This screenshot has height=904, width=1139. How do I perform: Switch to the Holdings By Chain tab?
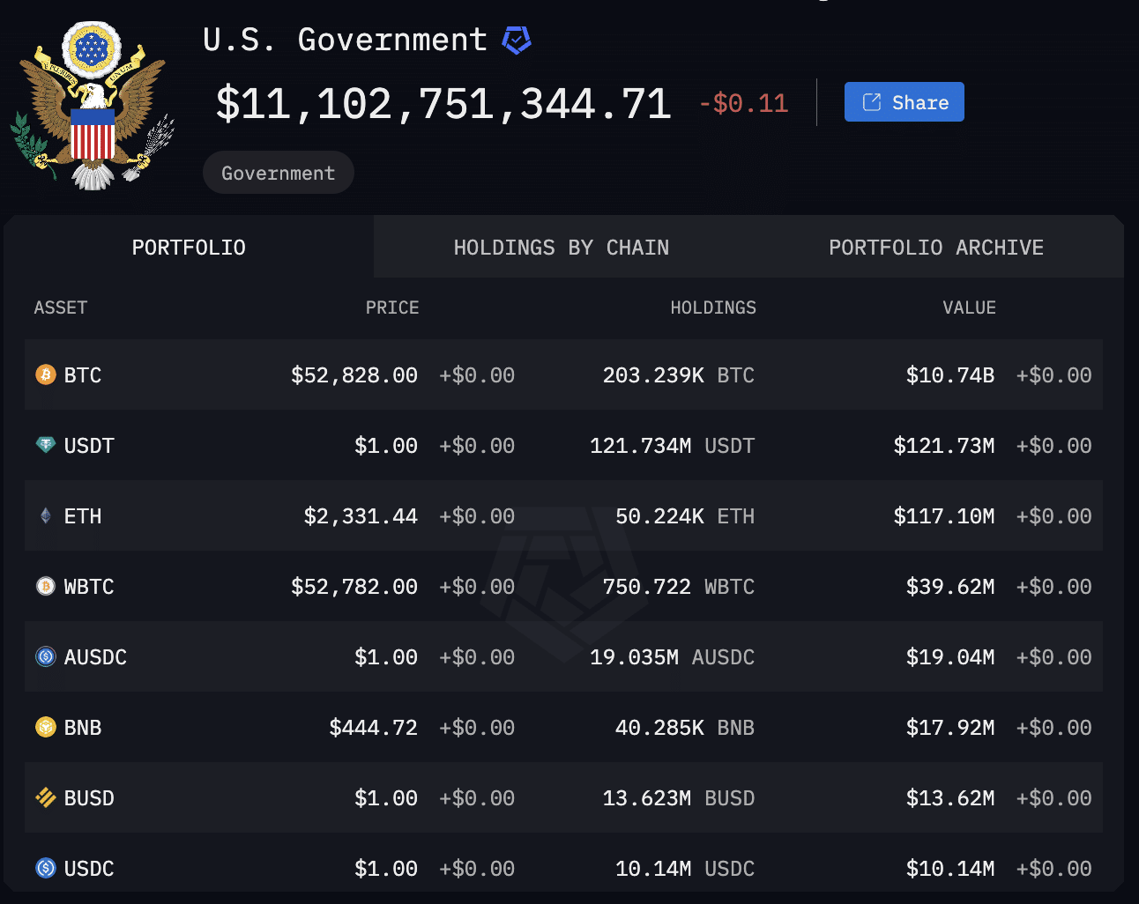[562, 248]
